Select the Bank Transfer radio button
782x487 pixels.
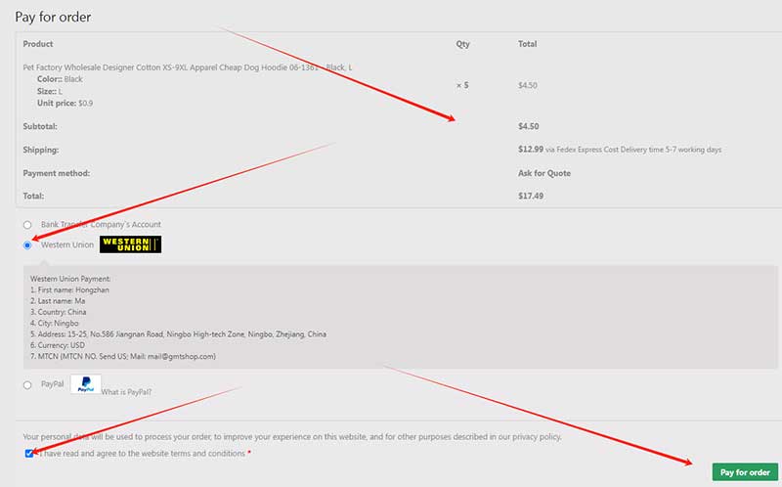click(x=27, y=225)
